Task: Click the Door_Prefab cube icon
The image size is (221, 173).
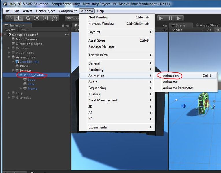Action: [x=21, y=75]
